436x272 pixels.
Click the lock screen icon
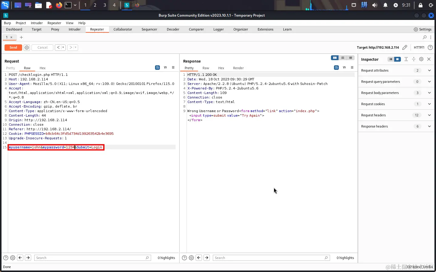coord(421,5)
